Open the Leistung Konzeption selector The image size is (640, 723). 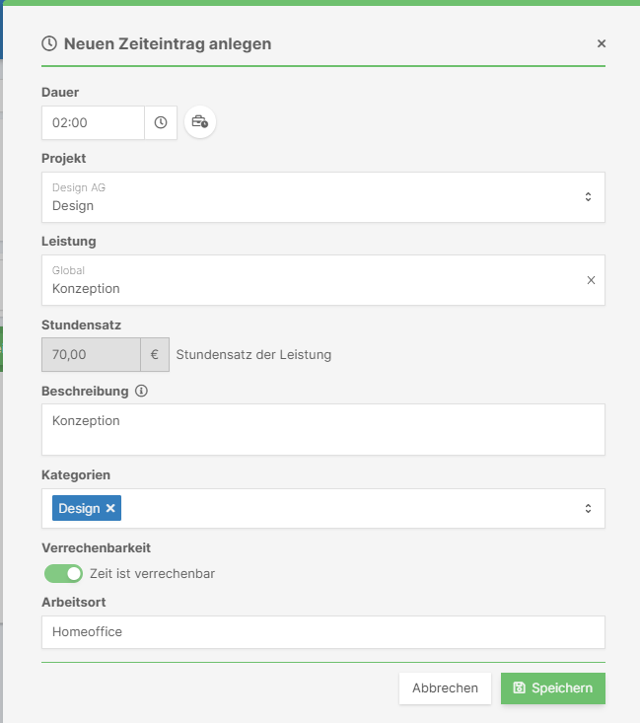pos(314,280)
